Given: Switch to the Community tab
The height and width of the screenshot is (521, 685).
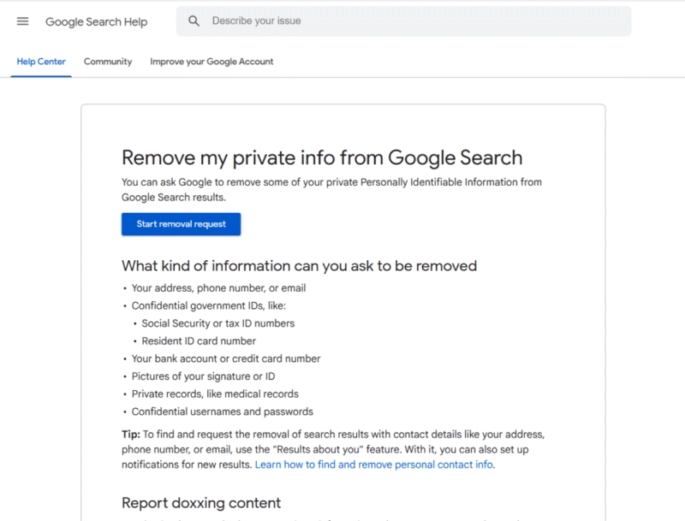Looking at the screenshot, I should click(107, 62).
